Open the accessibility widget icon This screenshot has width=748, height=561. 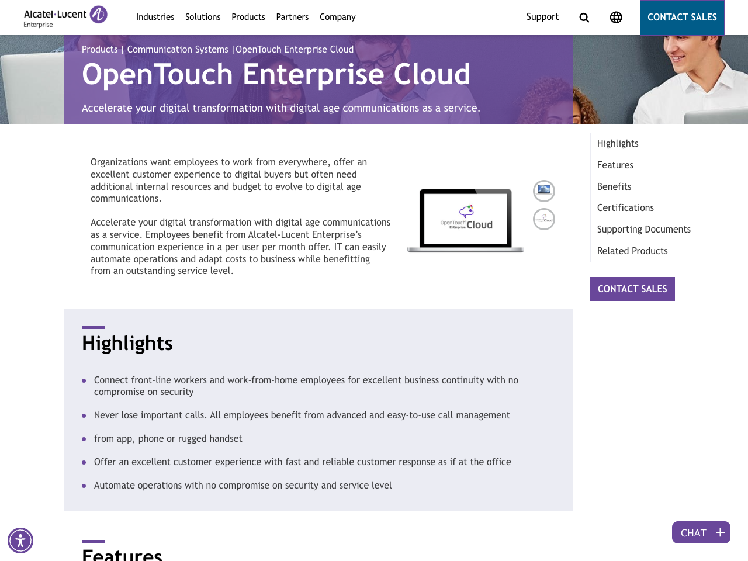[20, 541]
